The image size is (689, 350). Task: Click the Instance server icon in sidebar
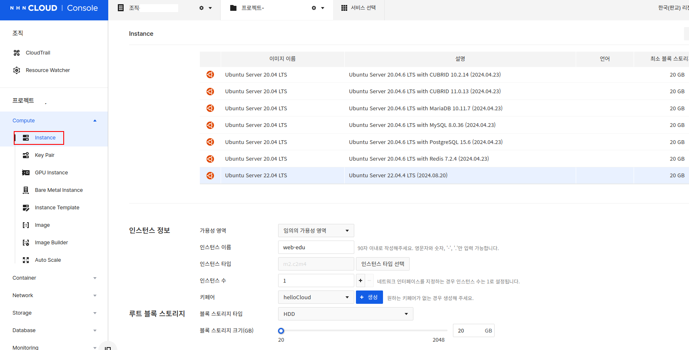point(26,138)
